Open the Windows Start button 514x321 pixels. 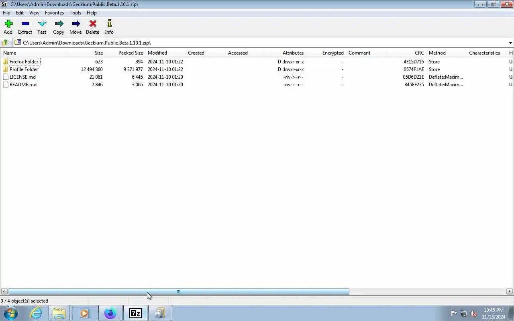point(11,313)
